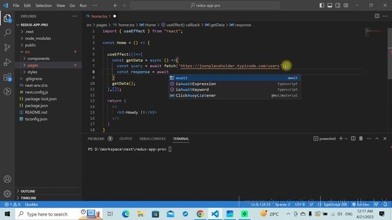The image size is (392, 220).
Task: Click the redux-app-pro command center search
Action: click(x=205, y=5)
